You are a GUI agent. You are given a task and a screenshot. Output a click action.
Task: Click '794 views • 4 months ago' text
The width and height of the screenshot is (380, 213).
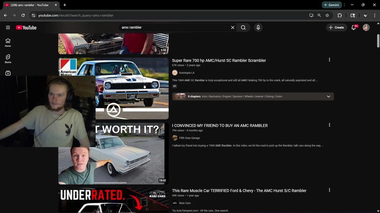pos(187,130)
